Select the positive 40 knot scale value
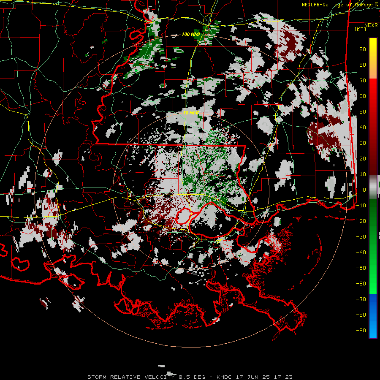The width and height of the screenshot is (380, 380). [x=363, y=127]
